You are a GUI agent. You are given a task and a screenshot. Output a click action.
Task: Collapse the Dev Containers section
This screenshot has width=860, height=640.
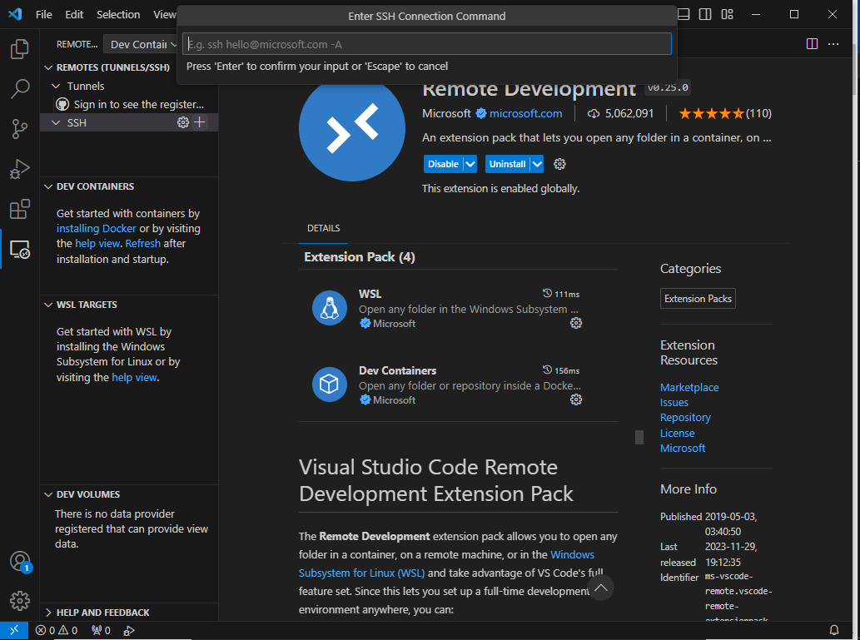(x=49, y=186)
